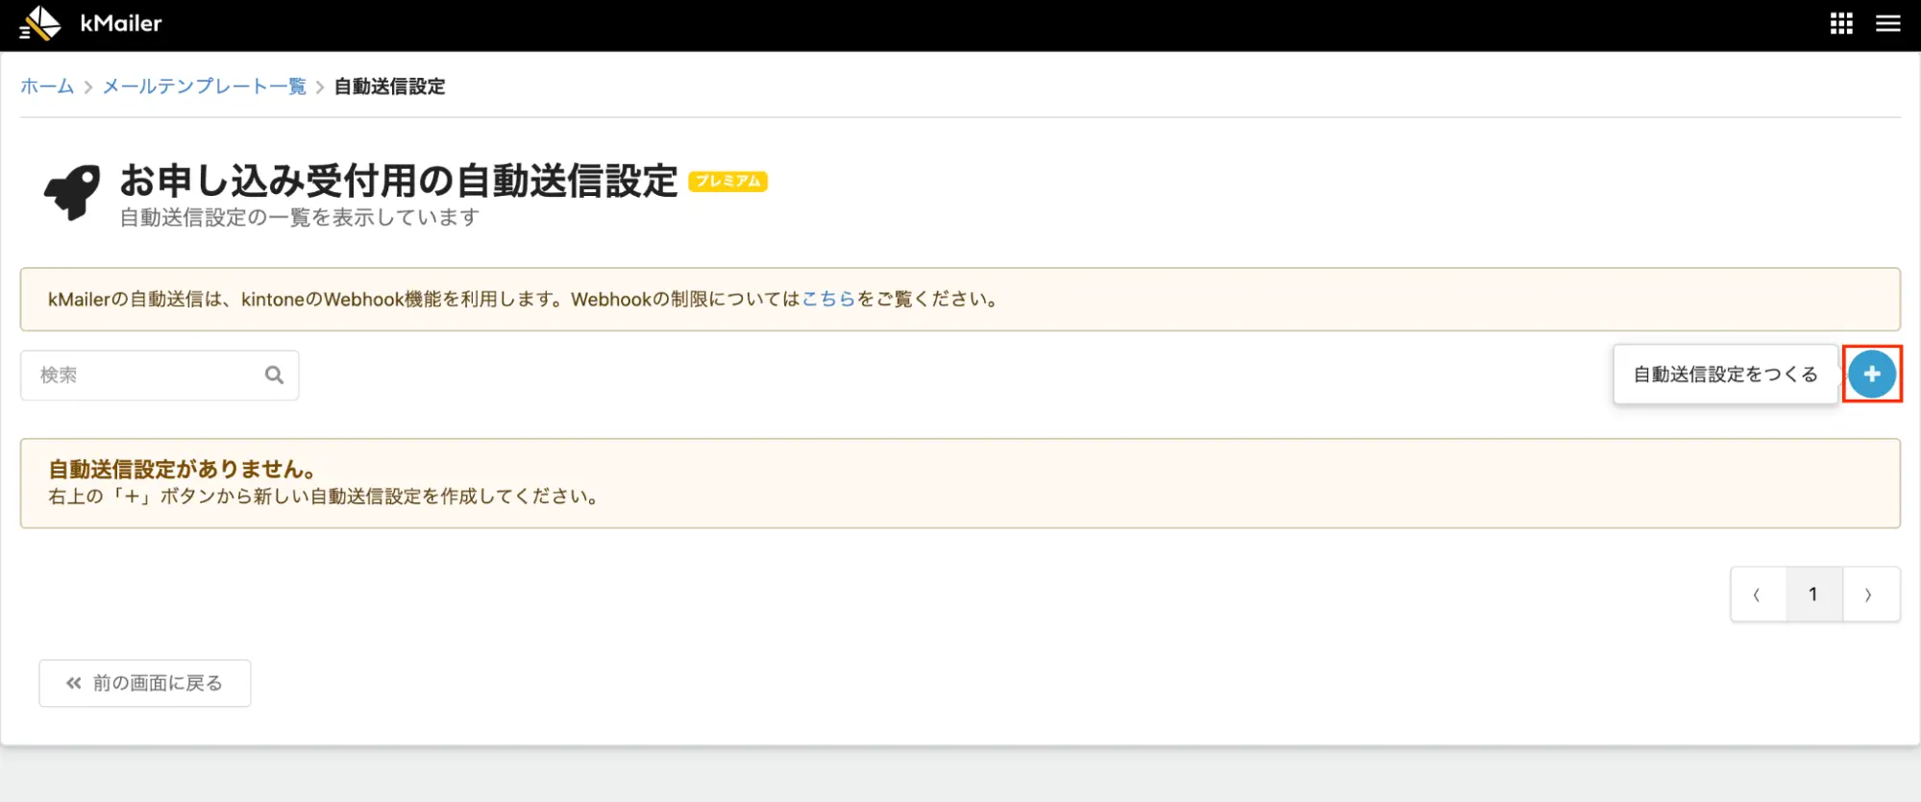This screenshot has height=802, width=1921.
Task: Click the 自動送信設定をつくる tooltip label
Action: coord(1725,375)
